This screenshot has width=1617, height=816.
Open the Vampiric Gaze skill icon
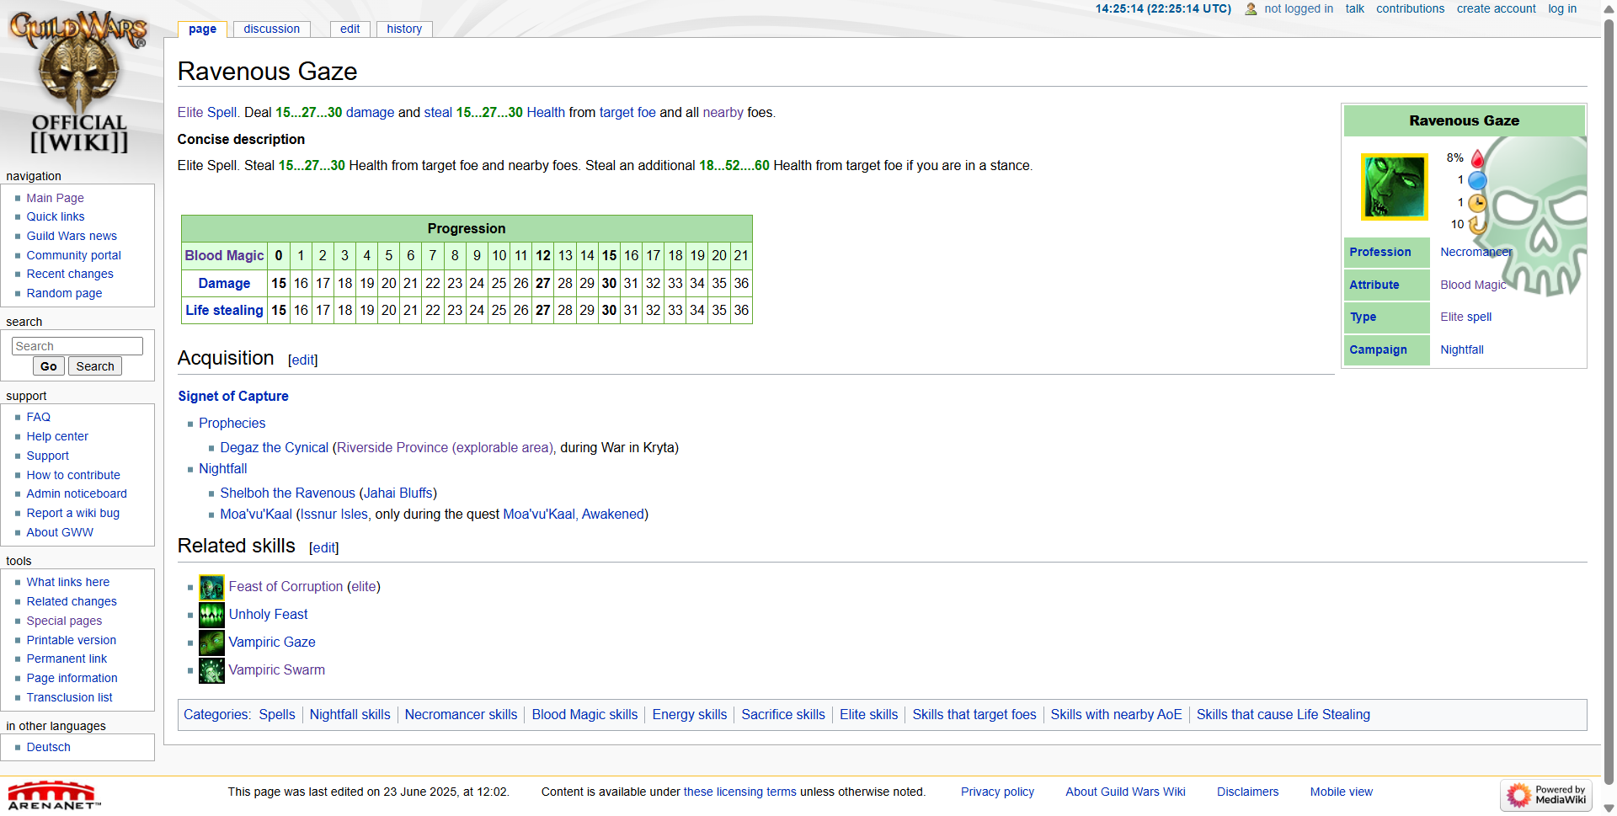pos(211,643)
